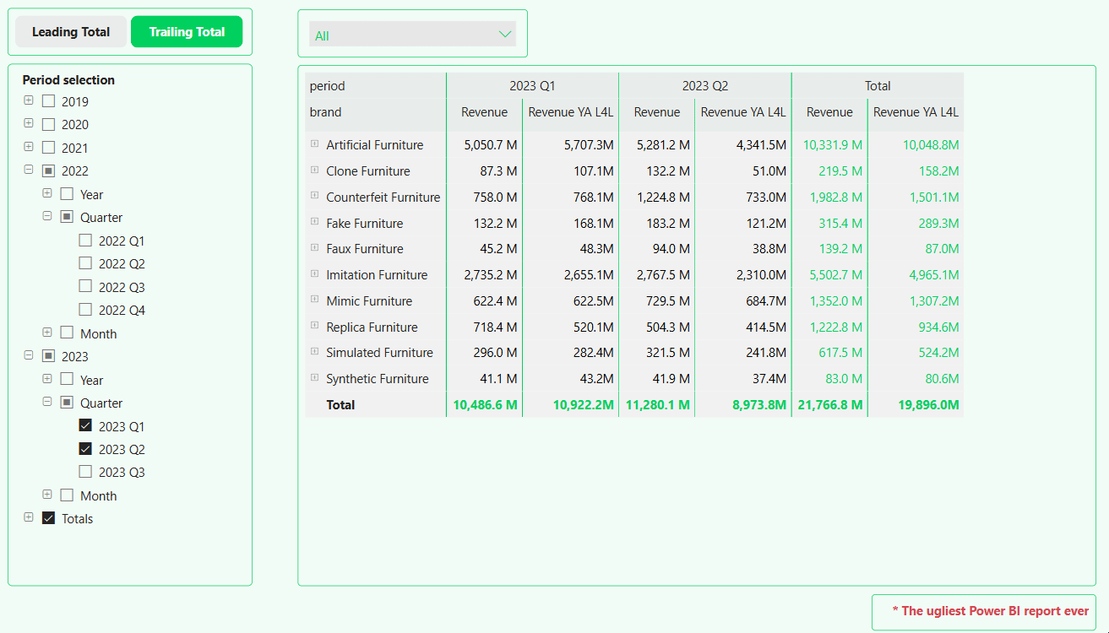
Task: Tick the 2020 checkbox
Action: click(48, 124)
